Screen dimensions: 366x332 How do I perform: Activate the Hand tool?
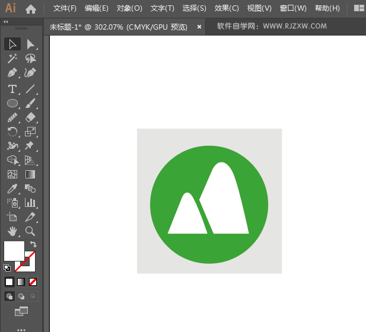[12, 231]
